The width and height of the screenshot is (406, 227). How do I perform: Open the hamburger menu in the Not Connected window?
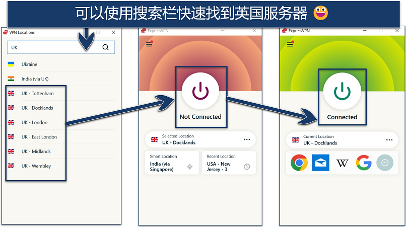(149, 44)
